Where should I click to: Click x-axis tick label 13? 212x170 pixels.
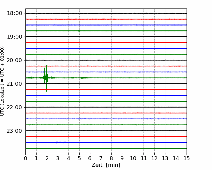click(x=165, y=158)
